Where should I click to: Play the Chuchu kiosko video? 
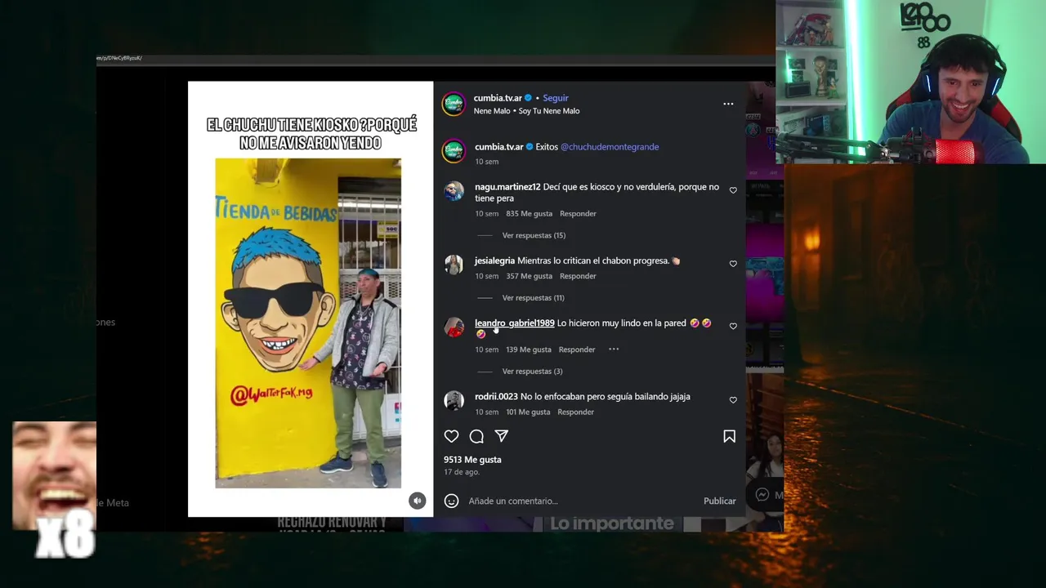pos(311,299)
